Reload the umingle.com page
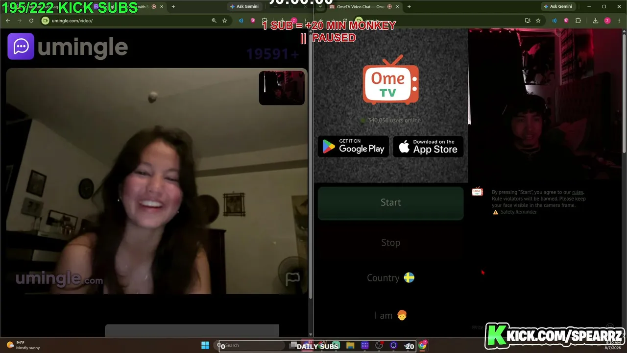This screenshot has height=353, width=627. 31,21
